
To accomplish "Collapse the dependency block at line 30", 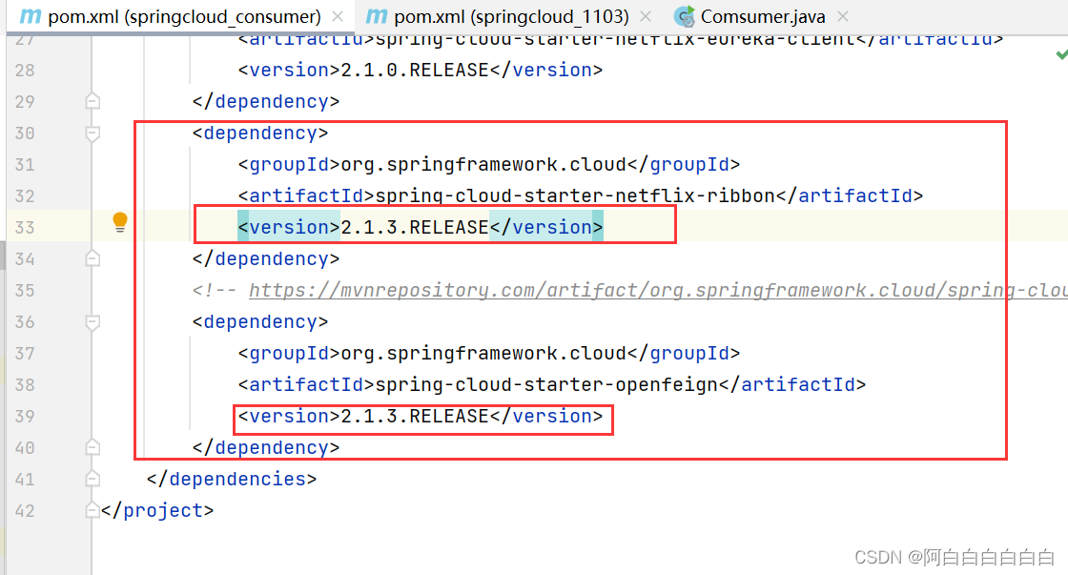I will point(92,133).
